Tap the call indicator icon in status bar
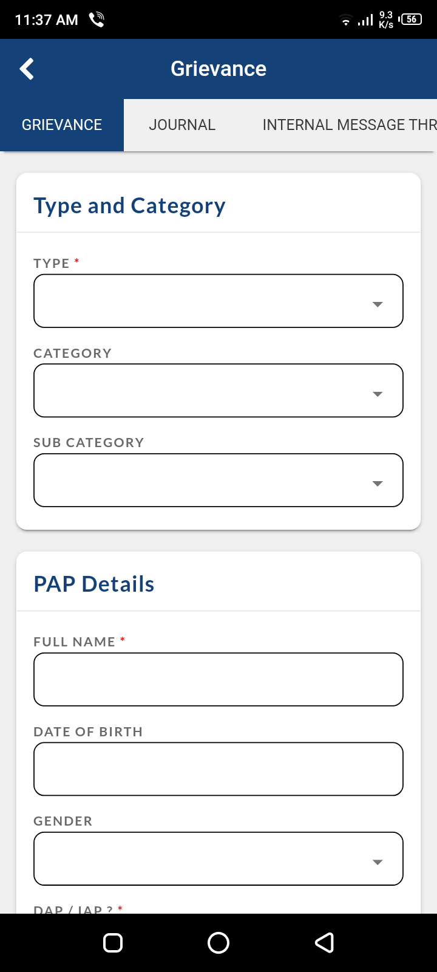437x972 pixels. (x=97, y=19)
